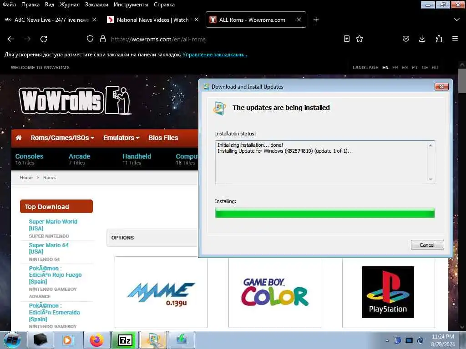Click the network monitor tray icon
This screenshot has width=466, height=349.
(409, 340)
